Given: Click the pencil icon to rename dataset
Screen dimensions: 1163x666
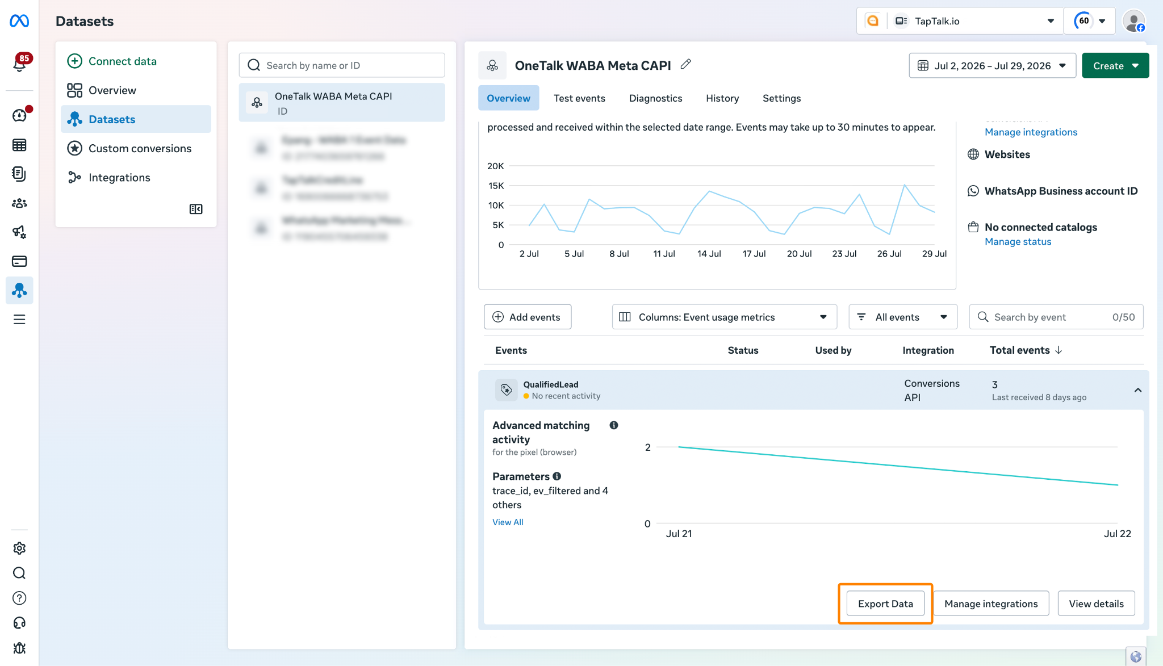Looking at the screenshot, I should pyautogui.click(x=686, y=64).
